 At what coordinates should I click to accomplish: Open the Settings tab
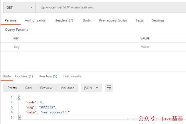[x=158, y=20]
